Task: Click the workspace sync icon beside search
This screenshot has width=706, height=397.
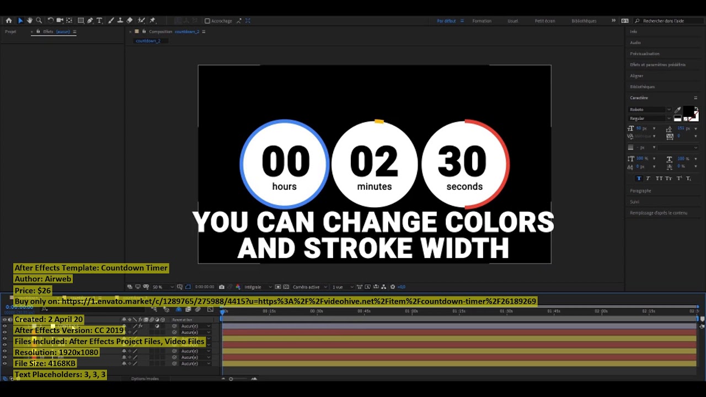Action: coord(624,20)
